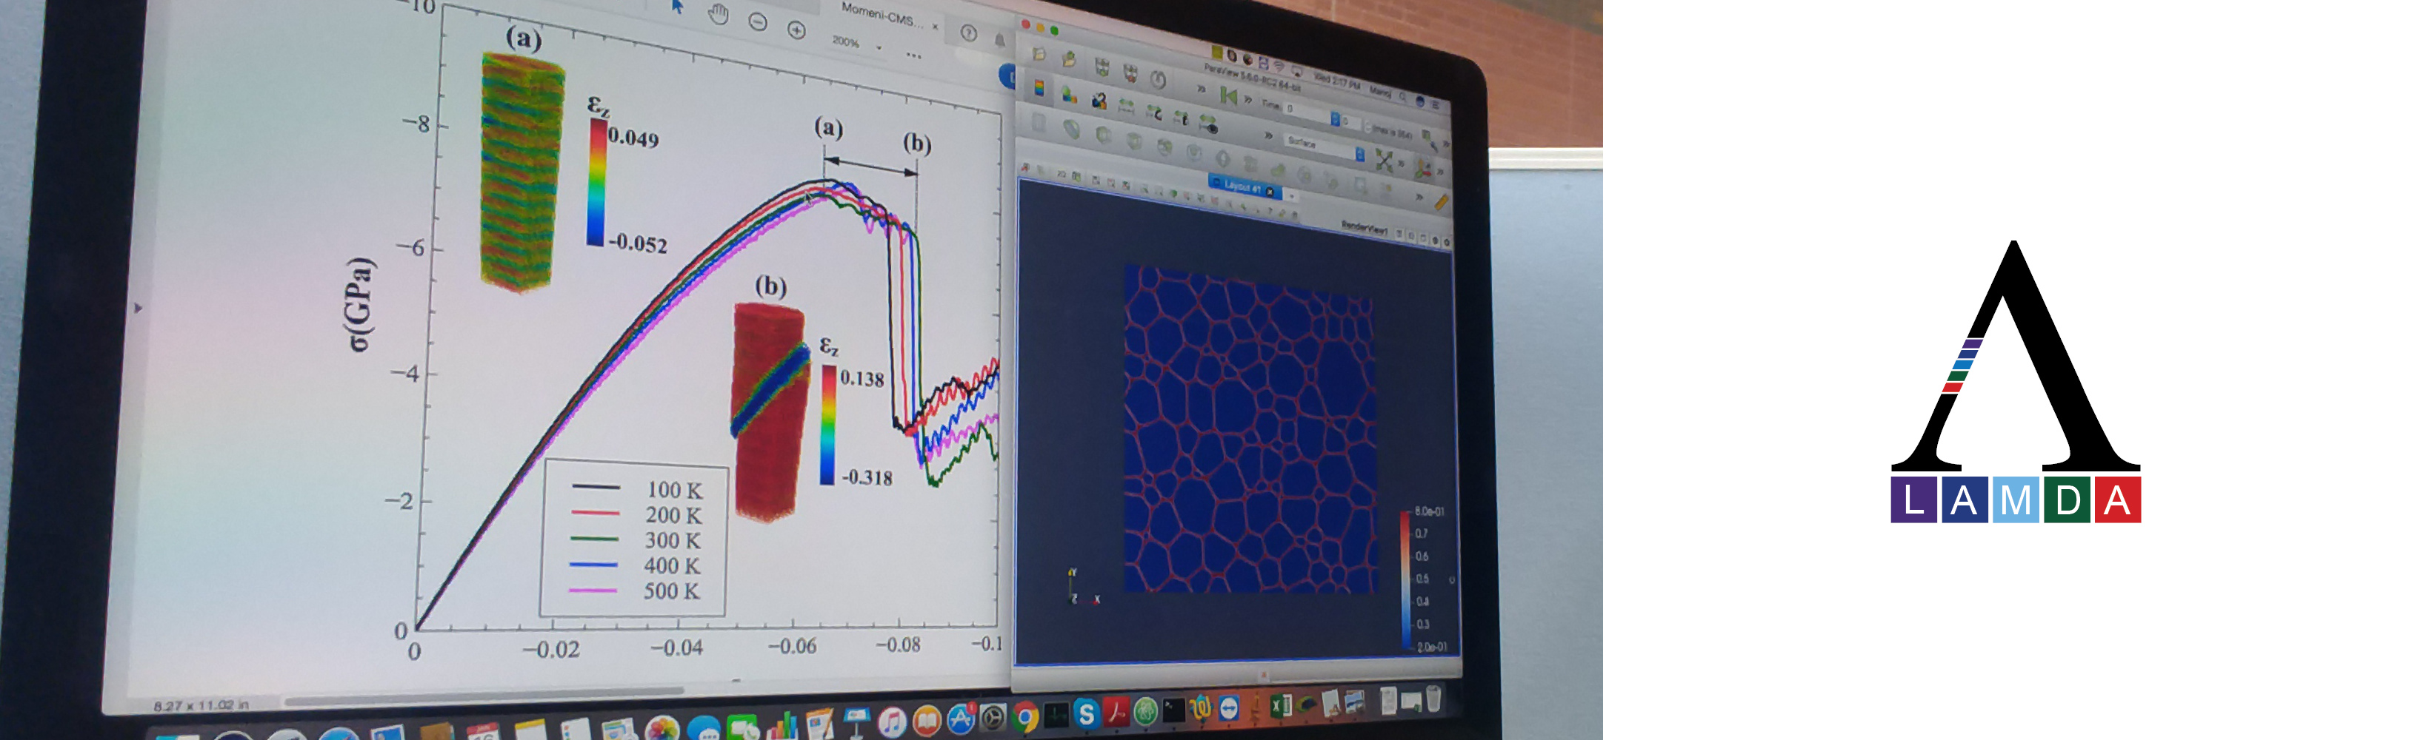Toggle the 2D interaction mode button
This screenshot has height=740, width=2409.
(1062, 173)
